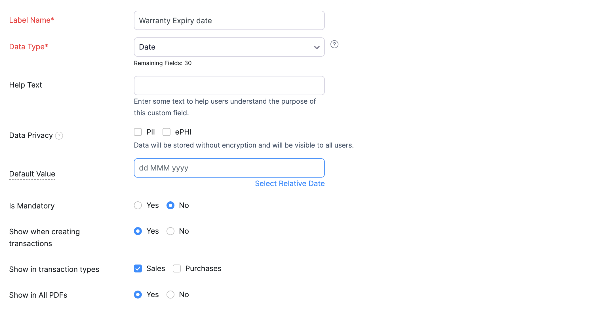The height and width of the screenshot is (324, 611).
Task: Select No for Show in All PDFs
Action: (x=170, y=295)
